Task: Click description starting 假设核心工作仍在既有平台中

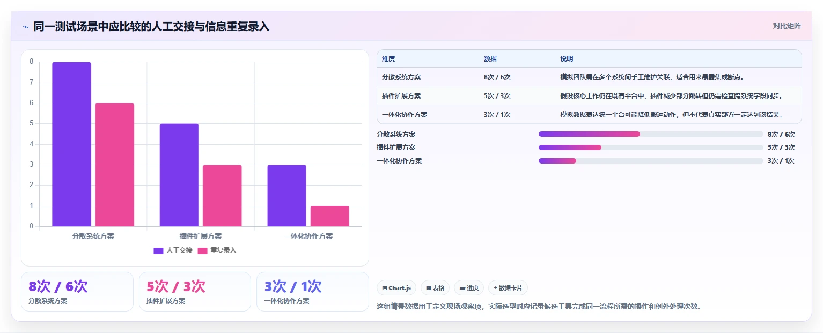Action: pyautogui.click(x=671, y=96)
